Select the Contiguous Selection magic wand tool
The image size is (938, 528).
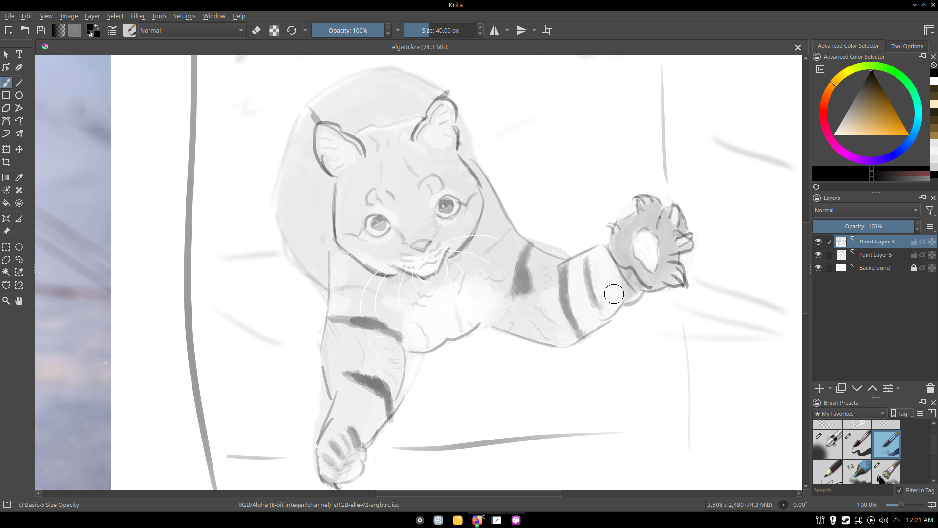[x=6, y=272]
